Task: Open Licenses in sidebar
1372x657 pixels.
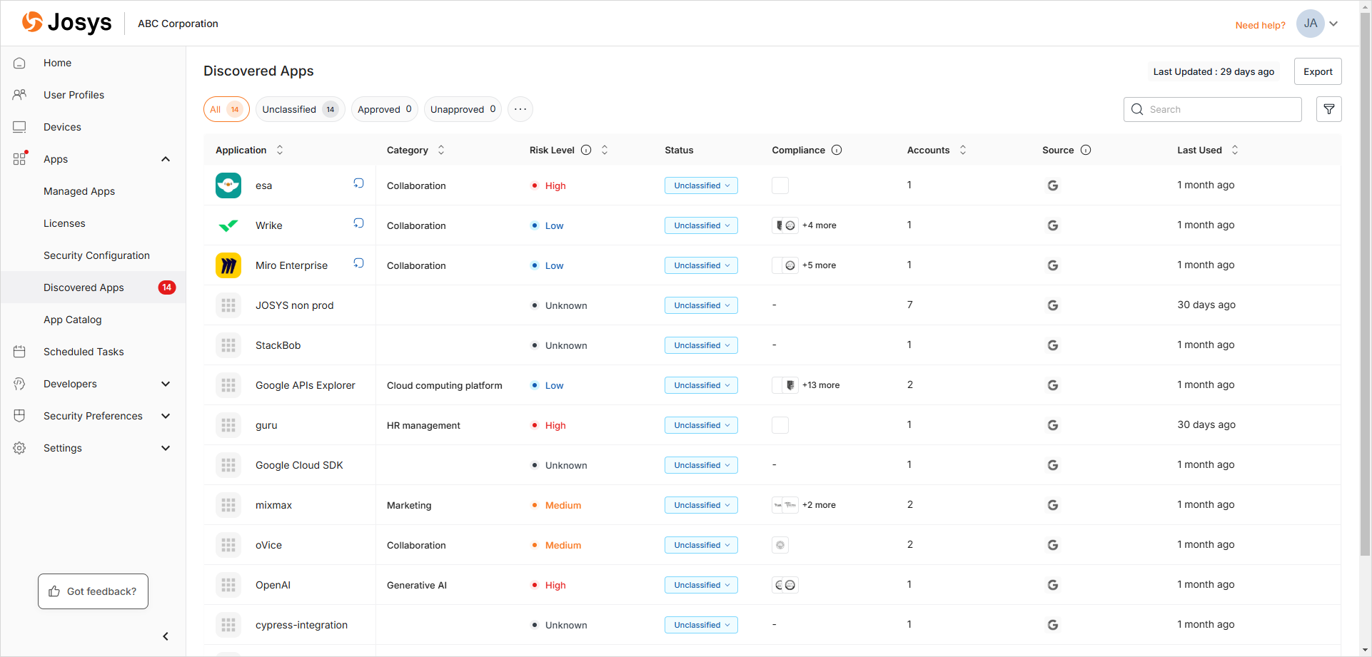Action: tap(64, 223)
